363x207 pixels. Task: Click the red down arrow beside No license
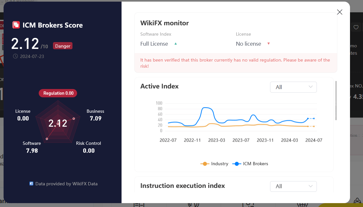[268, 44]
